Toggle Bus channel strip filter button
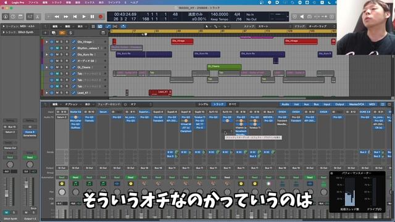Image resolution: width=395 pixels, height=222 pixels. point(316,104)
